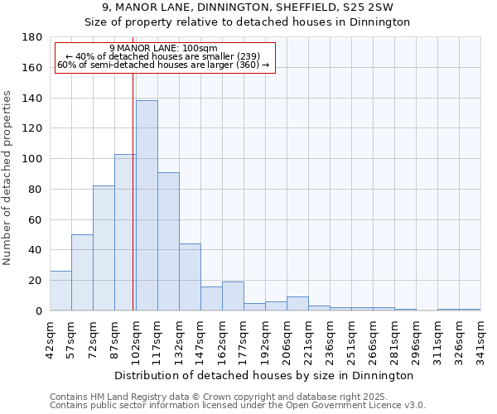
Task: Click the chart title with the address
Action: 248,7
